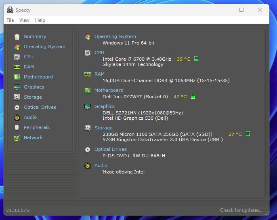
Task: Open the Audio heading link in summary
Action: tap(101, 165)
